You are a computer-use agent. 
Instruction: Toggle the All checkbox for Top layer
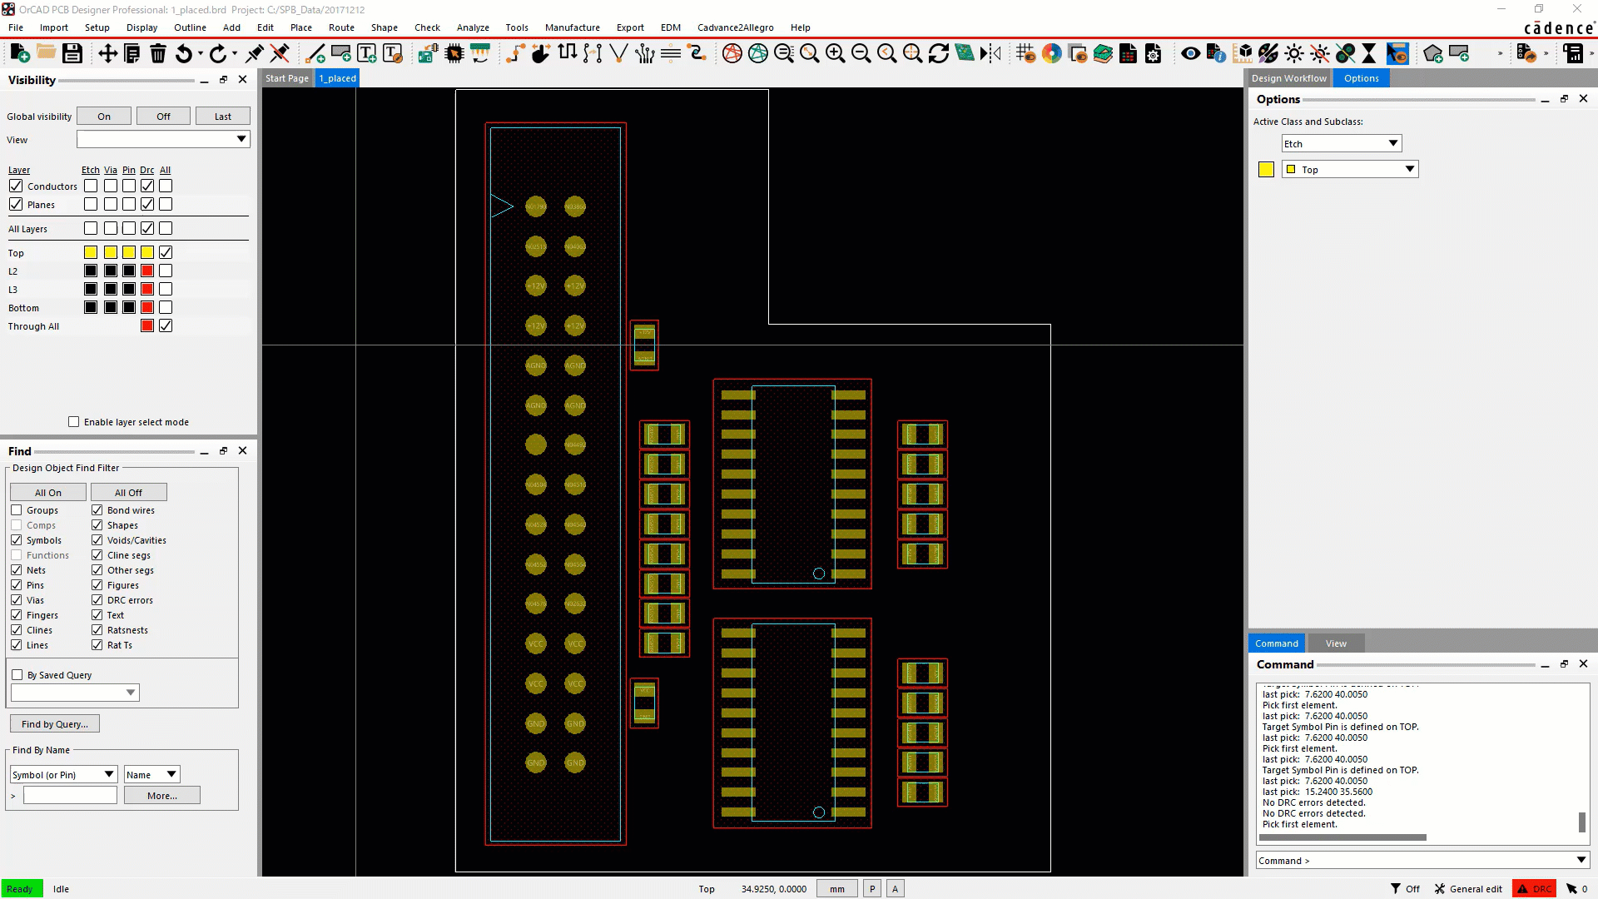click(x=166, y=252)
